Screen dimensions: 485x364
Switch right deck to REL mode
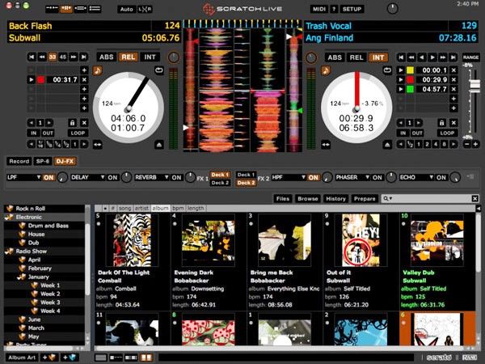click(356, 57)
